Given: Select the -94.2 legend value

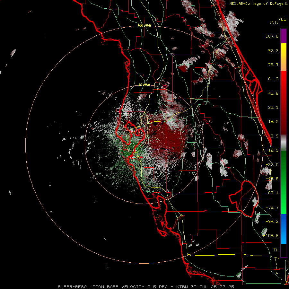Looking at the screenshot, I should pos(272,221).
